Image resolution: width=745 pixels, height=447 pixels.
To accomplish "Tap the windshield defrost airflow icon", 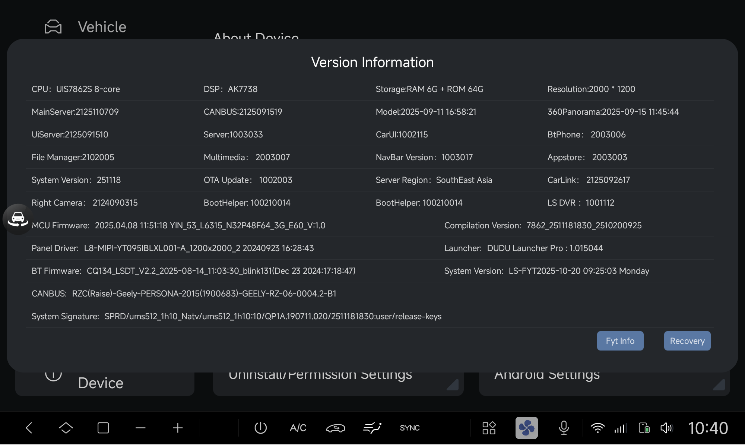I will (x=372, y=428).
